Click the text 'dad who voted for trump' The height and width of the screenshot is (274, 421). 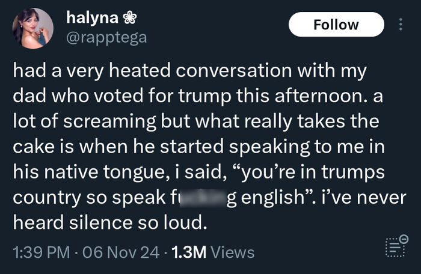click(122, 96)
